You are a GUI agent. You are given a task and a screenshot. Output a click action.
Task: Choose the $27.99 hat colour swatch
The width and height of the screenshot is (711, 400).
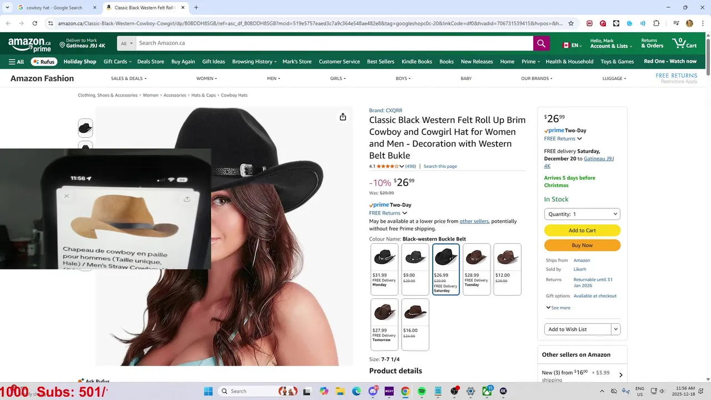click(x=384, y=324)
